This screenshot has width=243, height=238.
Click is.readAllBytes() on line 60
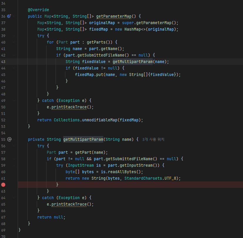coord(121,172)
